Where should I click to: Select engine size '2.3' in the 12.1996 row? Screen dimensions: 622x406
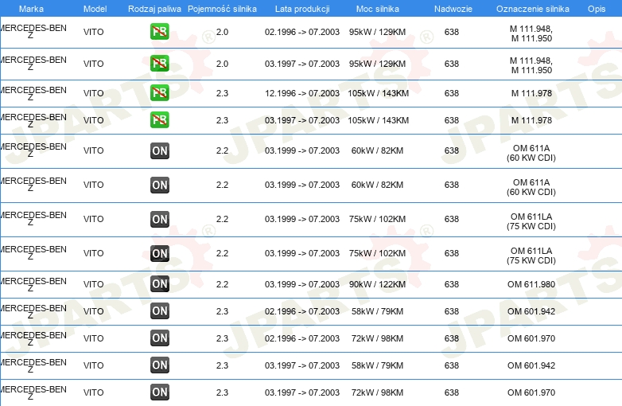(x=222, y=93)
